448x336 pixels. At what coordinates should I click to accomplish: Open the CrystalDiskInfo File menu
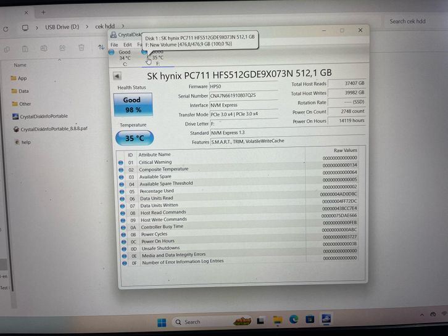[x=114, y=45]
